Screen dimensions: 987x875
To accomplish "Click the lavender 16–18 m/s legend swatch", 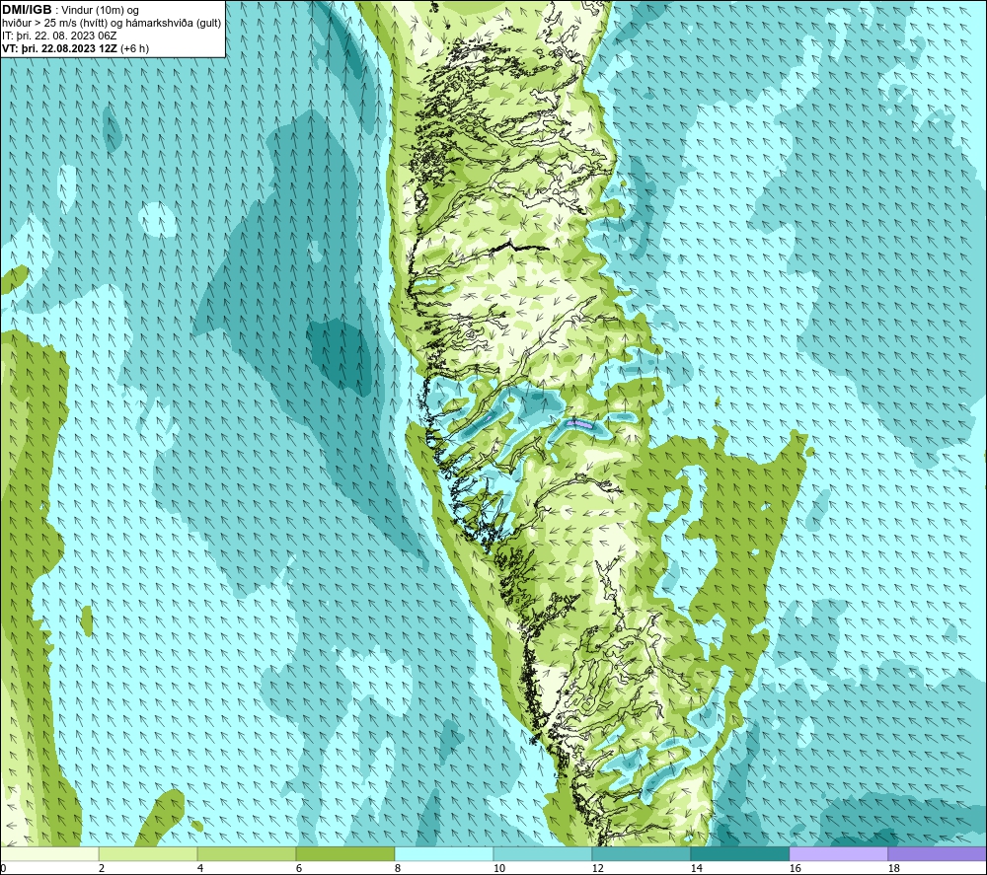I will [x=838, y=853].
